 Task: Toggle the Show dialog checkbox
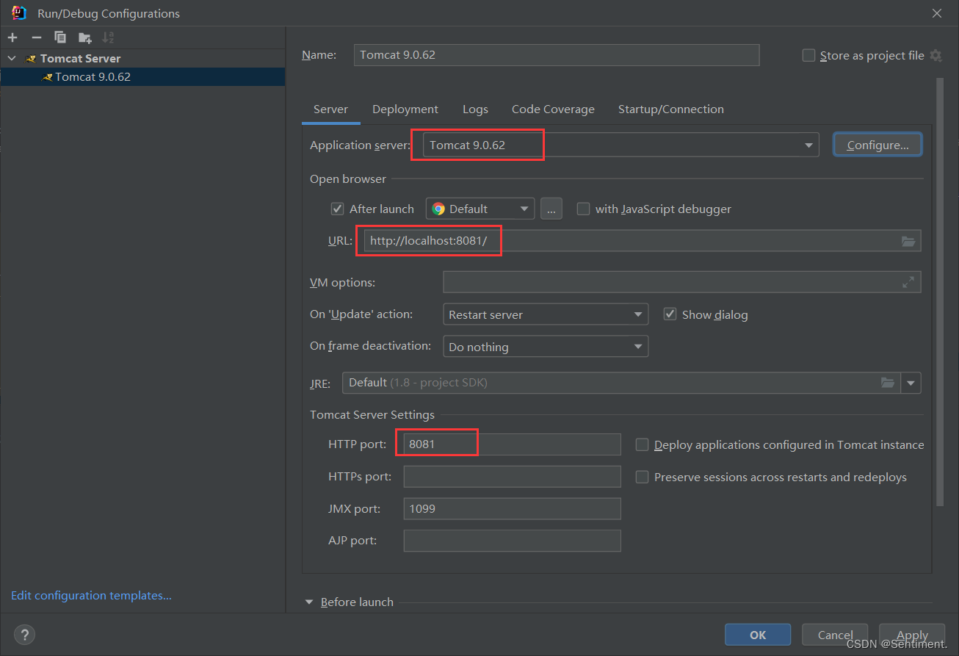(x=670, y=314)
